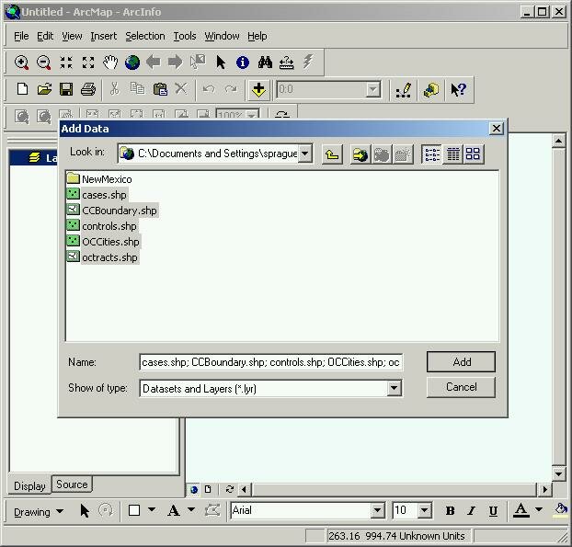Switch to data view globe button
572x547 pixels.
point(194,489)
